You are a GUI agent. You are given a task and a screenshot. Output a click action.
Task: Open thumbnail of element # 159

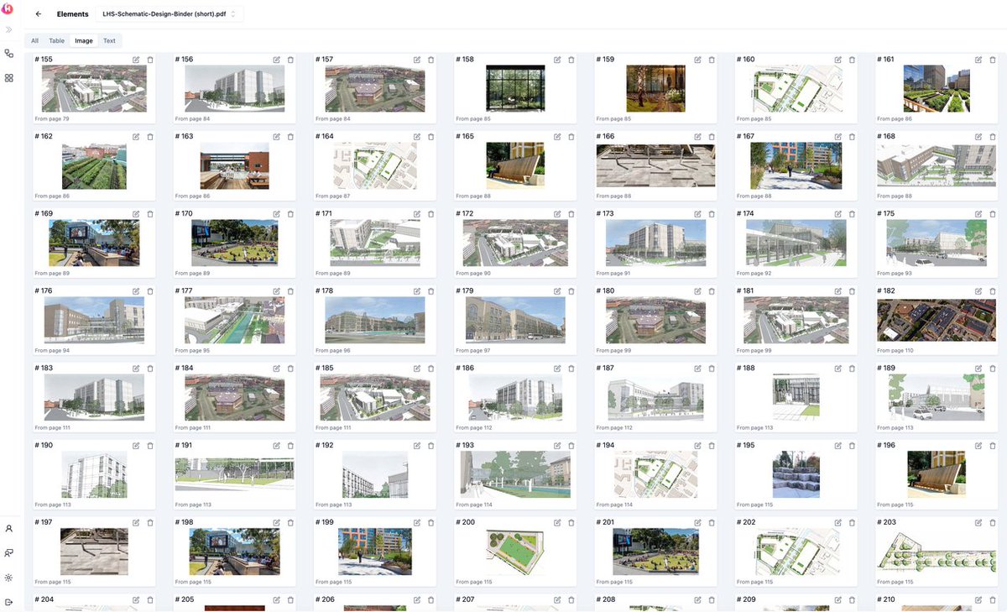click(x=655, y=89)
